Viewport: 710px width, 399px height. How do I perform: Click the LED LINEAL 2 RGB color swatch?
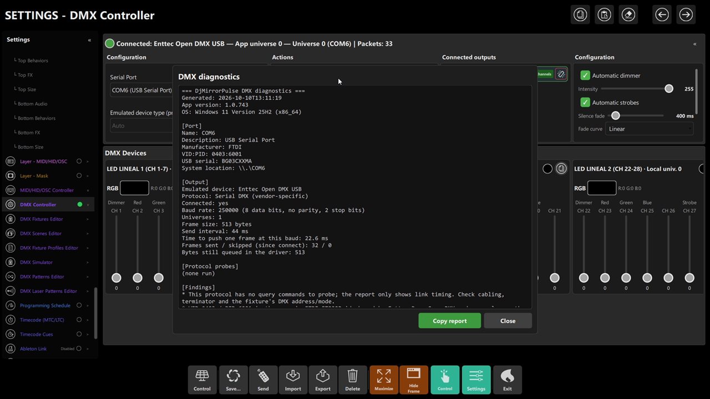[602, 188]
